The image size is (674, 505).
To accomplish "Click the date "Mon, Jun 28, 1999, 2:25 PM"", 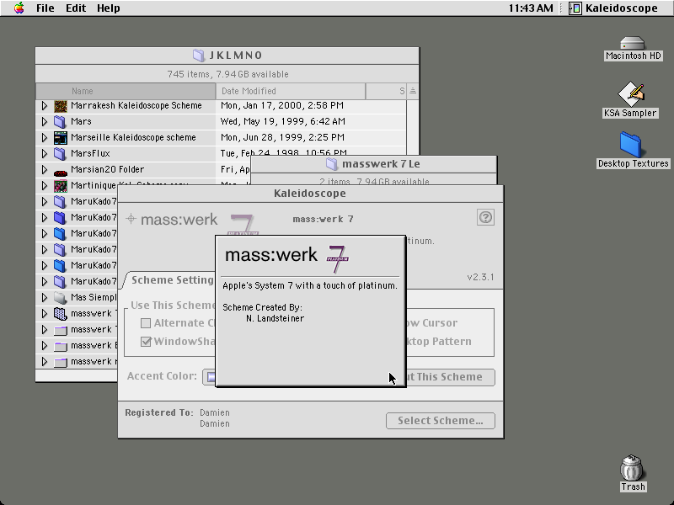I will click(x=282, y=137).
